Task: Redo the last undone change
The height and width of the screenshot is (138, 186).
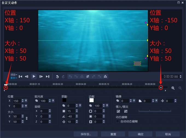Action: tap(63, 77)
